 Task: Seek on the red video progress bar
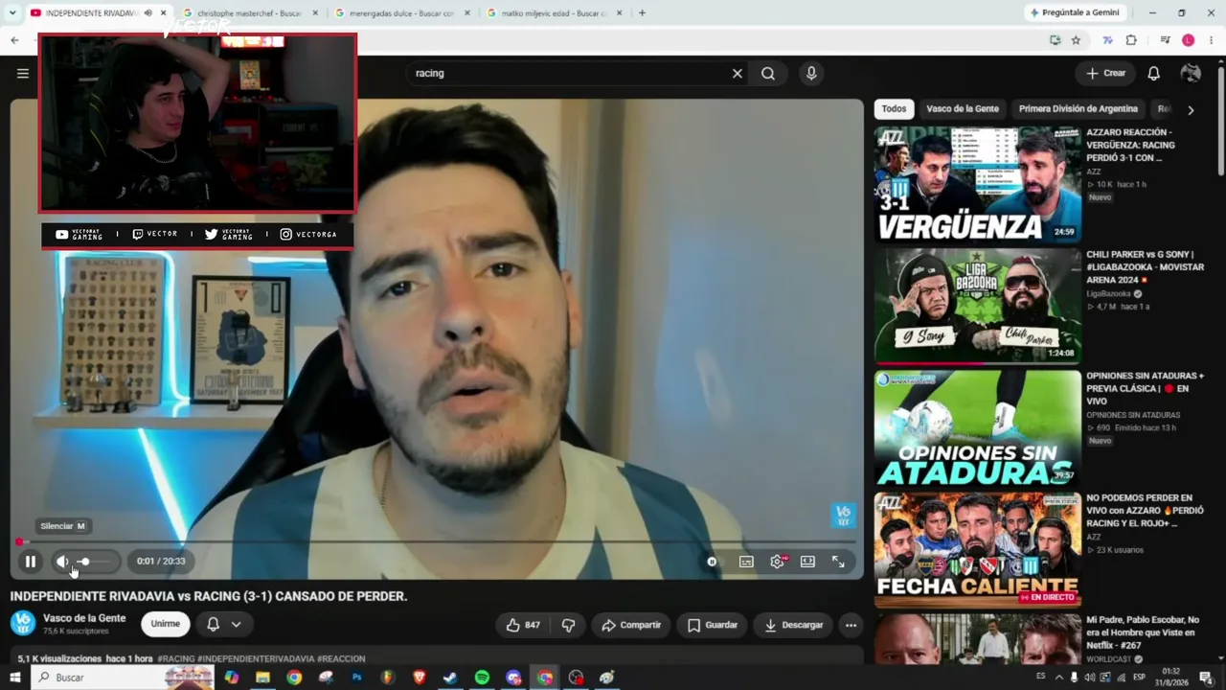click(x=437, y=542)
